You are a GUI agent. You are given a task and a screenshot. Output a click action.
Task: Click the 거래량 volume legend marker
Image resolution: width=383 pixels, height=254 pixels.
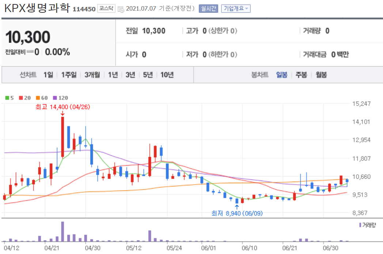coord(360,225)
